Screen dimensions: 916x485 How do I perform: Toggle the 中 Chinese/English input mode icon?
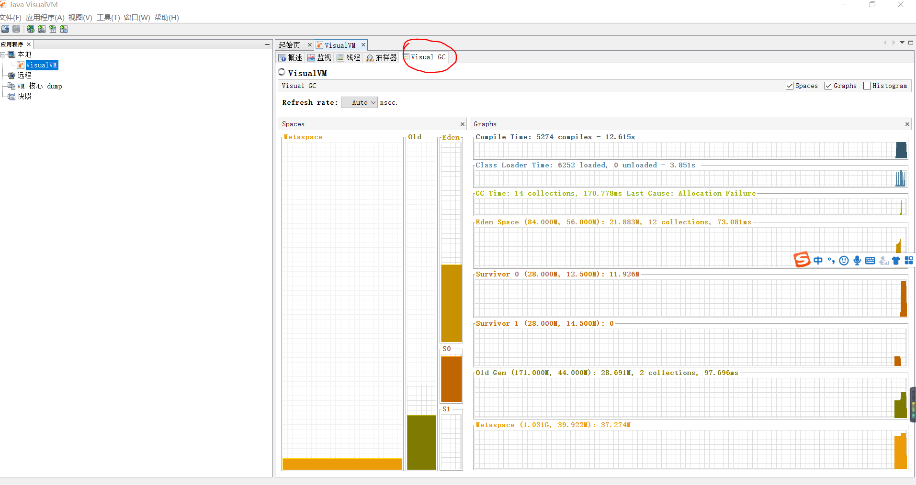point(818,261)
